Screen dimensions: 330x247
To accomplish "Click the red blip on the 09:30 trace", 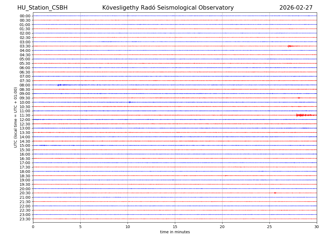I will (x=299, y=98).
